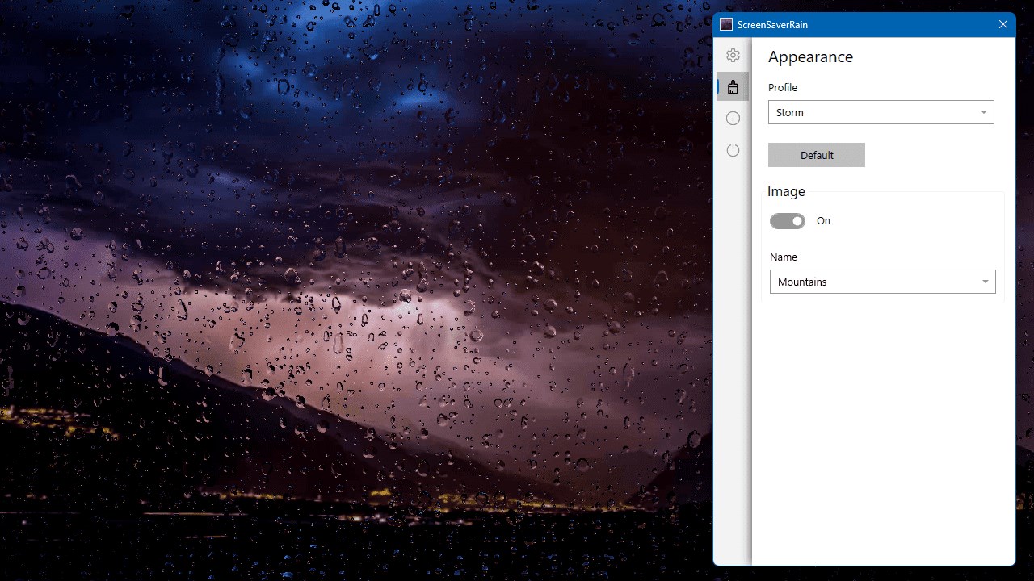This screenshot has height=581, width=1034.
Task: Switch to the About section in the sidebar
Action: [733, 118]
